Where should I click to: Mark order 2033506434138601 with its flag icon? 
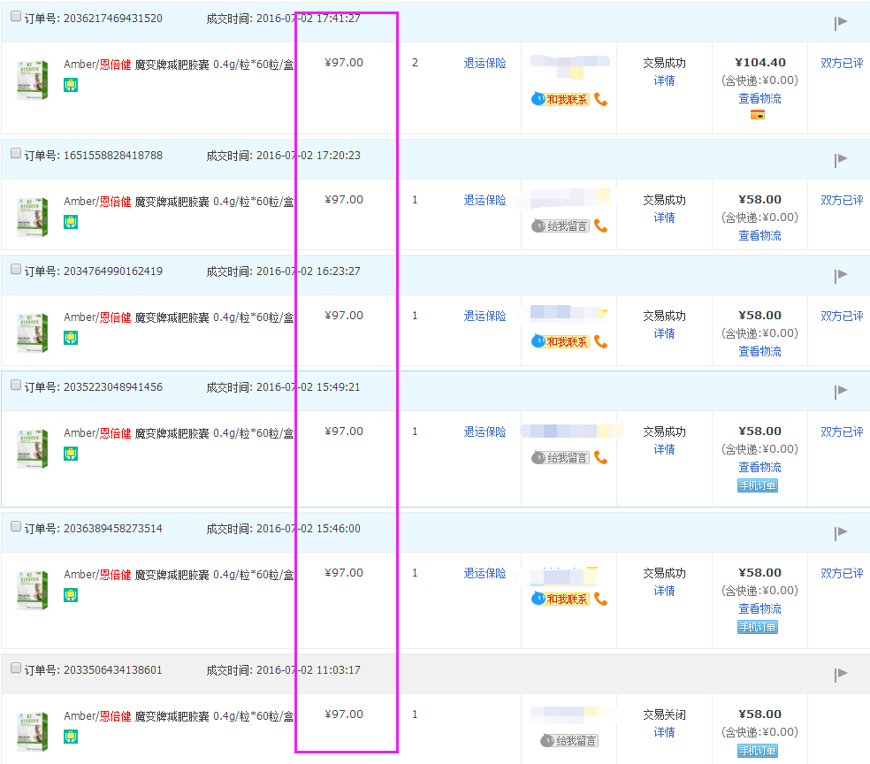[841, 676]
